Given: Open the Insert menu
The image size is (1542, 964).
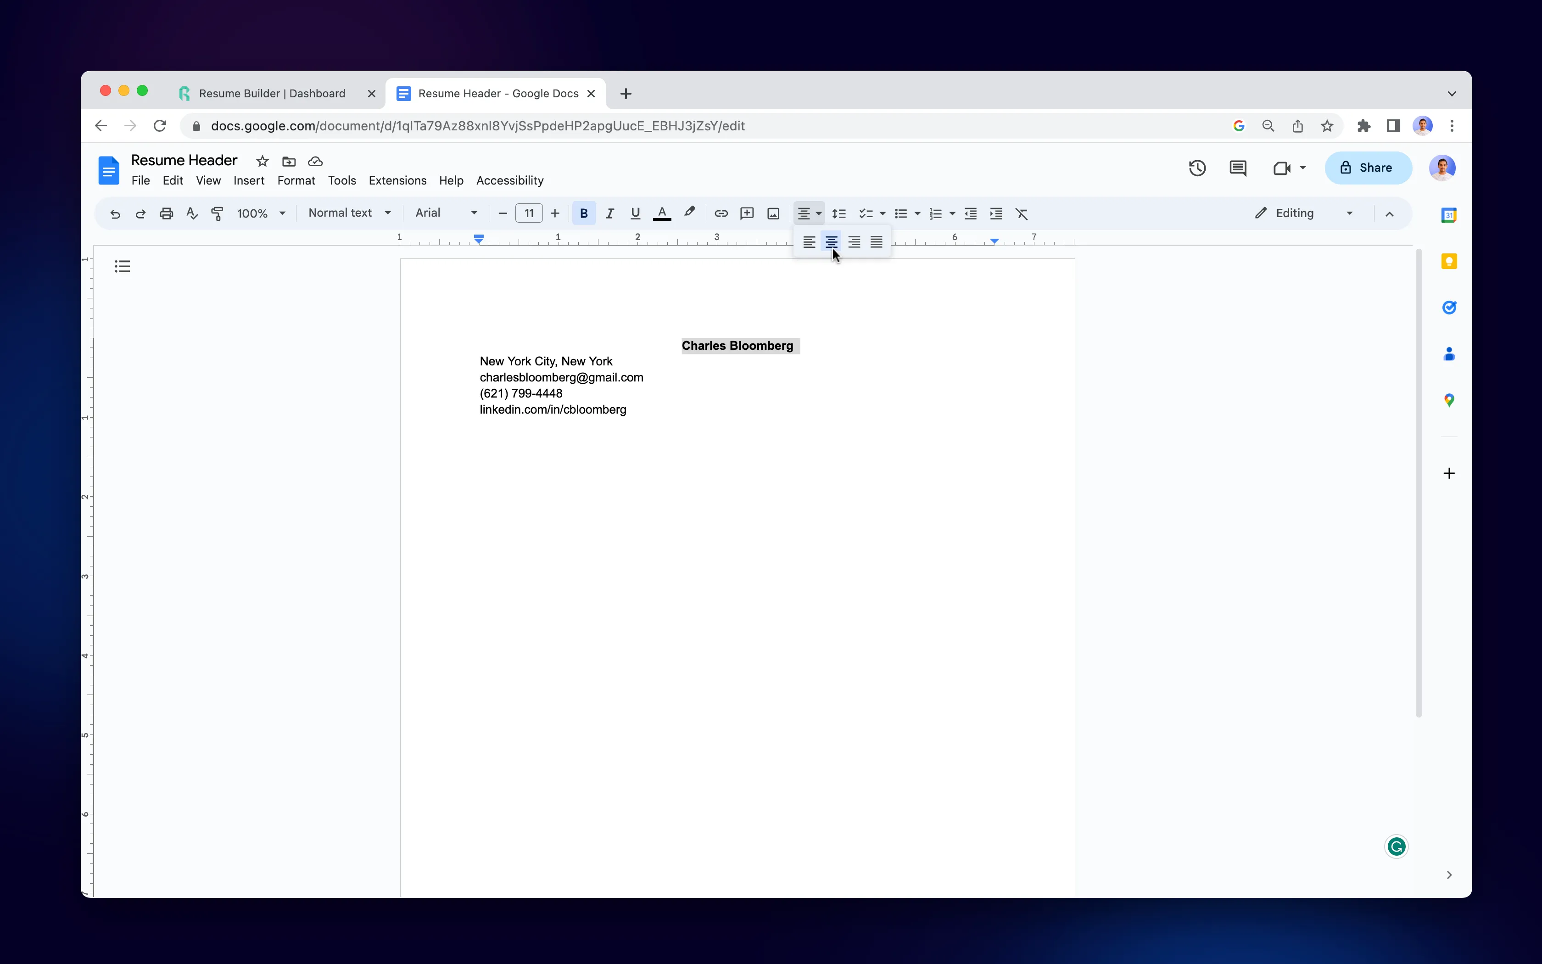Looking at the screenshot, I should (249, 180).
